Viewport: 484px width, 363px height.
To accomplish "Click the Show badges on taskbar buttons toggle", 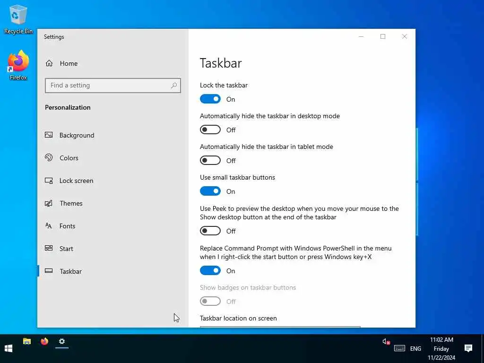I will click(x=210, y=301).
